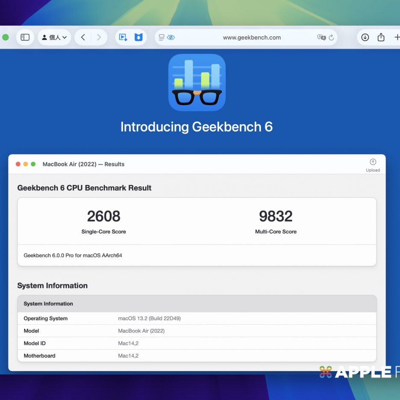Image resolution: width=400 pixels, height=400 pixels.
Task: Click the 2608 Single-Core Score
Action: point(103,217)
